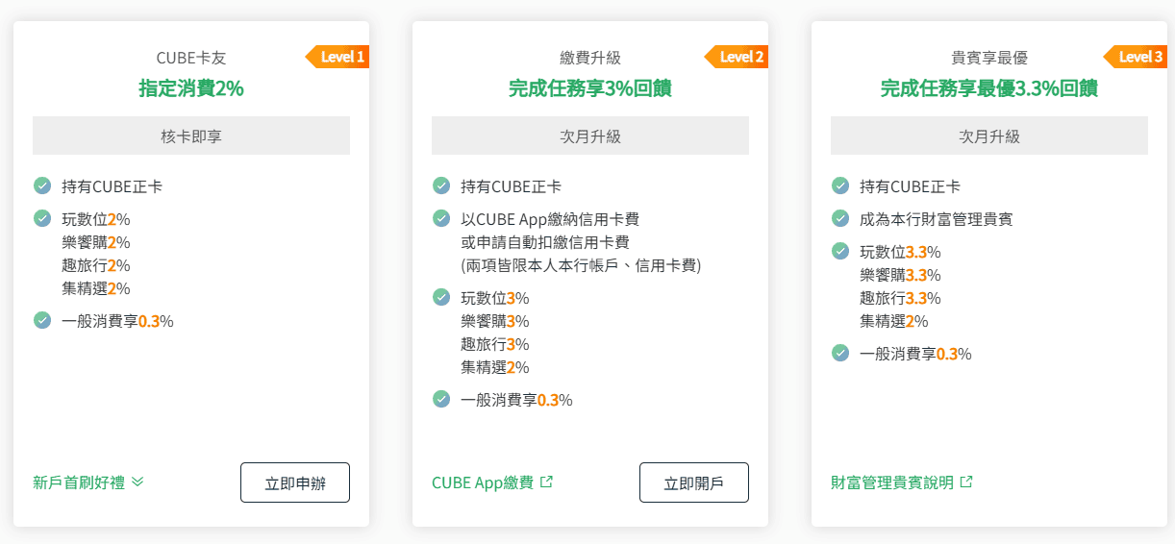Open the 財富管理貴賓說明 link

(x=892, y=482)
